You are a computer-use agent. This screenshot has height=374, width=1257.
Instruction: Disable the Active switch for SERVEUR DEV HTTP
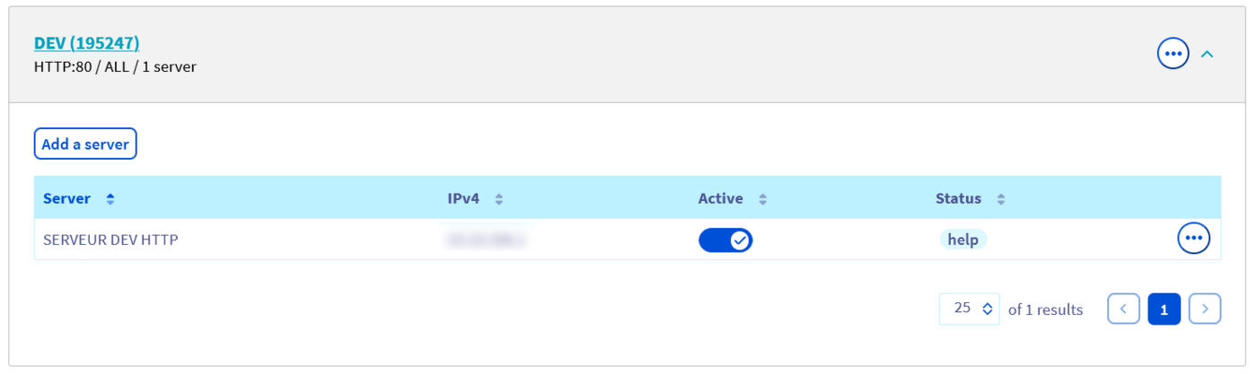pos(725,239)
